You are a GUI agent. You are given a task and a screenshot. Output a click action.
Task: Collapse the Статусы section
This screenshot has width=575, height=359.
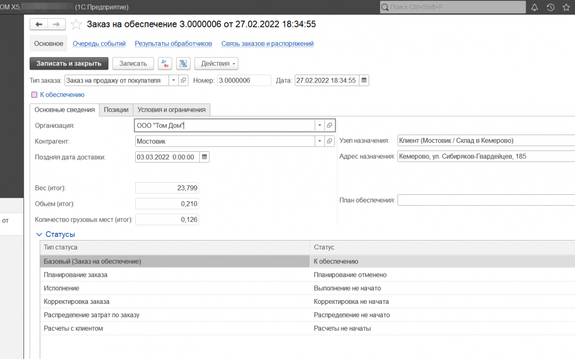point(39,234)
